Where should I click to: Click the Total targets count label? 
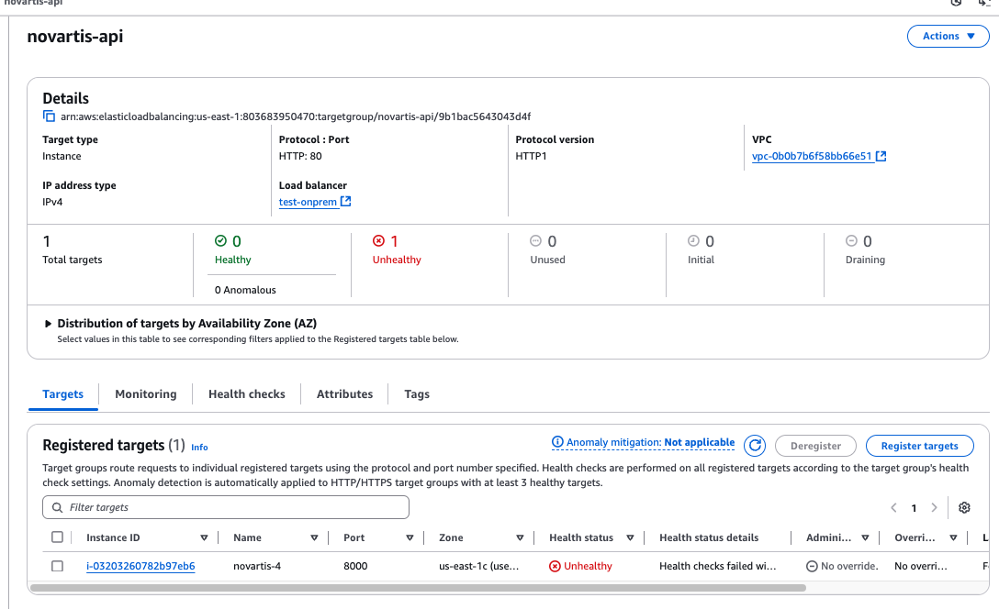pos(72,260)
